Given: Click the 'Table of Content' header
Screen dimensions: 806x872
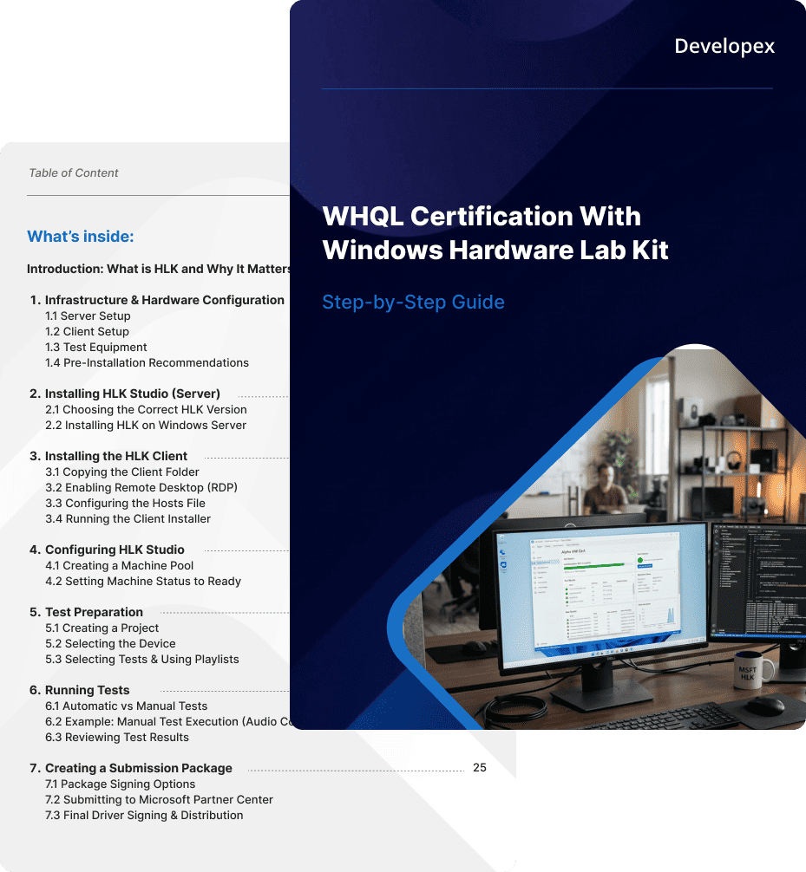Looking at the screenshot, I should click(74, 173).
